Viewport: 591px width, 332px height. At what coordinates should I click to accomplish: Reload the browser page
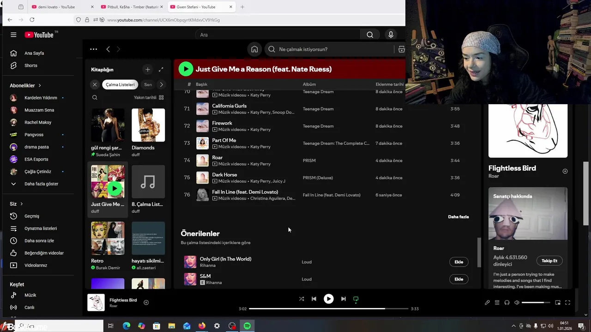tap(32, 20)
